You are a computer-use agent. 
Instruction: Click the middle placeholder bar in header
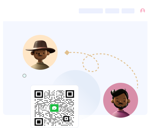pos(112,11)
